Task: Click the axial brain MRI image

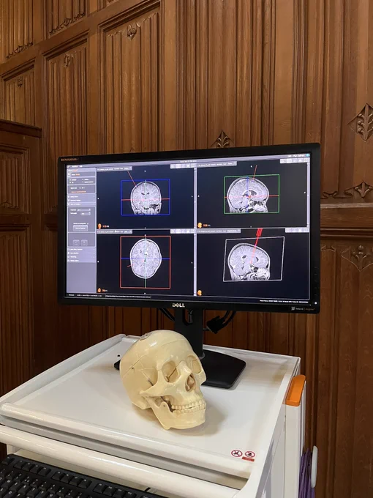Action: (146, 259)
